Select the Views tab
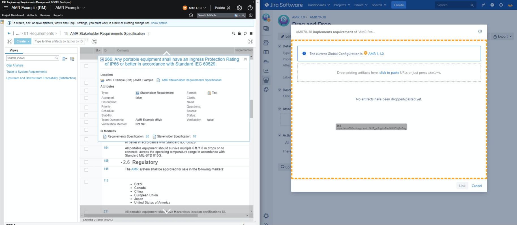This screenshot has height=225, width=517. (14, 50)
